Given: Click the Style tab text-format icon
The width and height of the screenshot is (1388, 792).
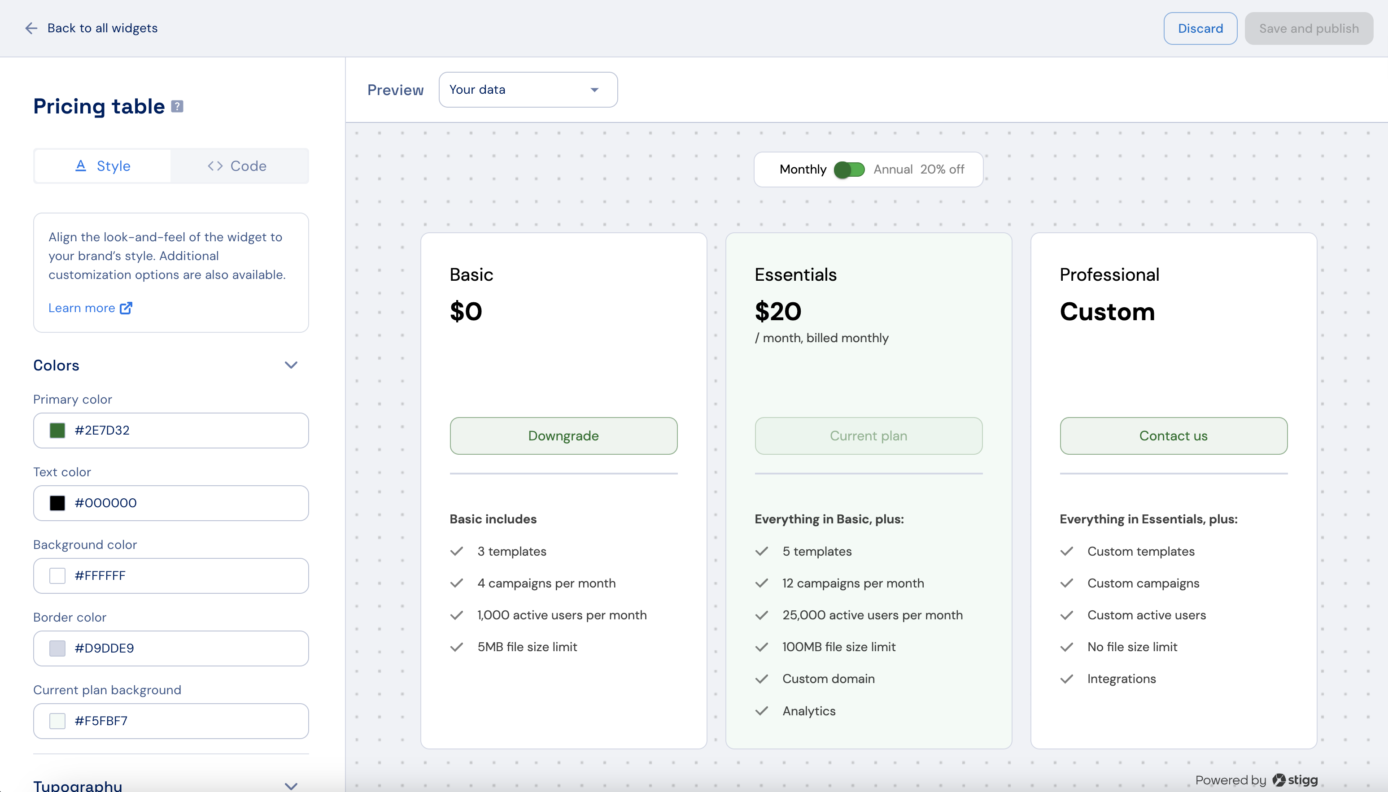Looking at the screenshot, I should point(81,166).
